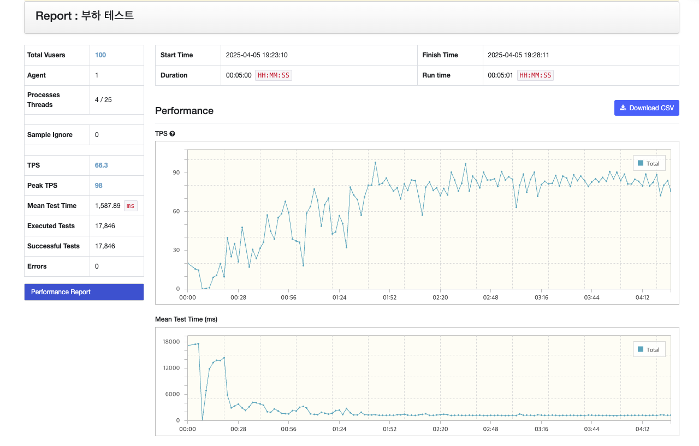Click the HH:MM:SS badge next to Run time
699x446 pixels.
(535, 75)
